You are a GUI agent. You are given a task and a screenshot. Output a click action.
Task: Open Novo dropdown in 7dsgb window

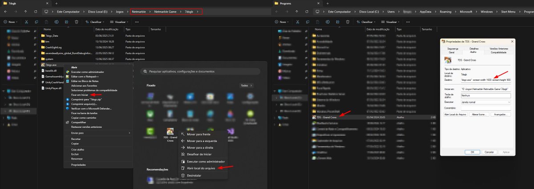[x=11, y=21]
